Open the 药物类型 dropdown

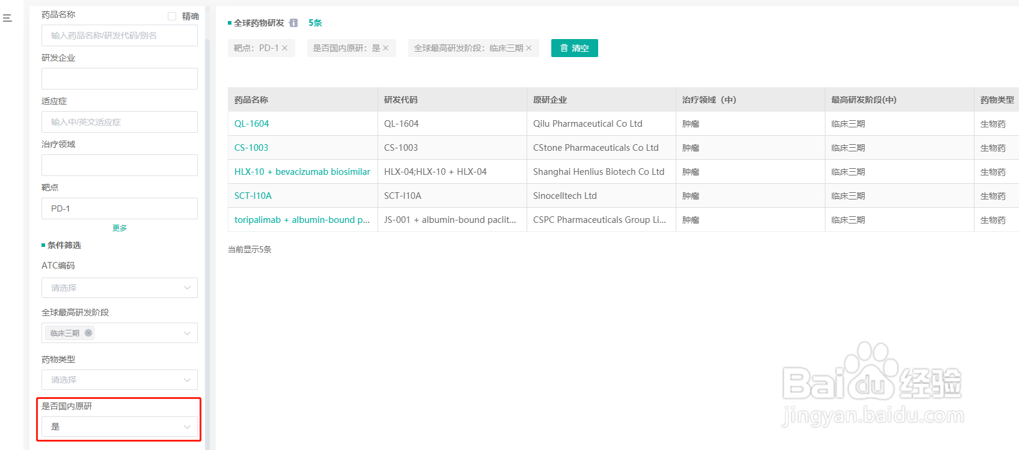120,380
